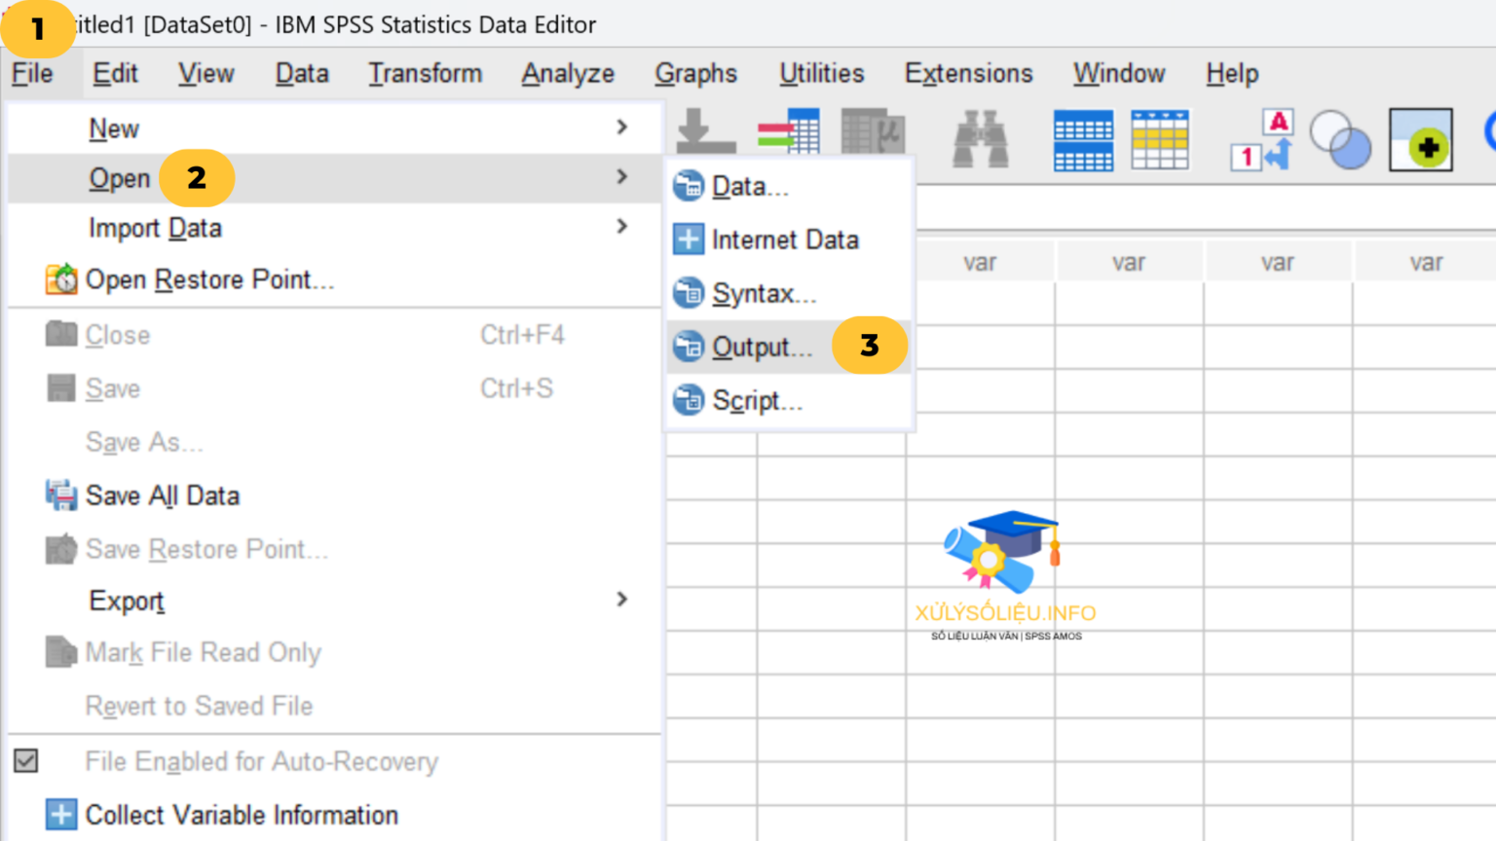Open the Graphs menu
The image size is (1496, 841).
click(695, 74)
